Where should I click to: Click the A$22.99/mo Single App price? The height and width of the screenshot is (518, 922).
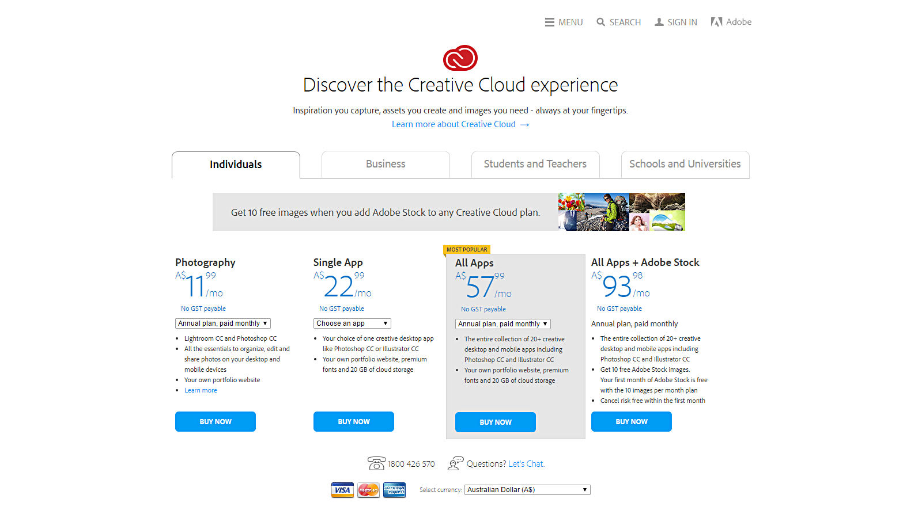342,285
